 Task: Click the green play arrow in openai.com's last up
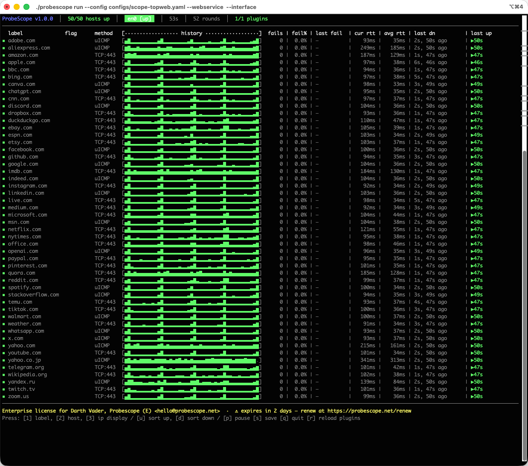(x=472, y=251)
